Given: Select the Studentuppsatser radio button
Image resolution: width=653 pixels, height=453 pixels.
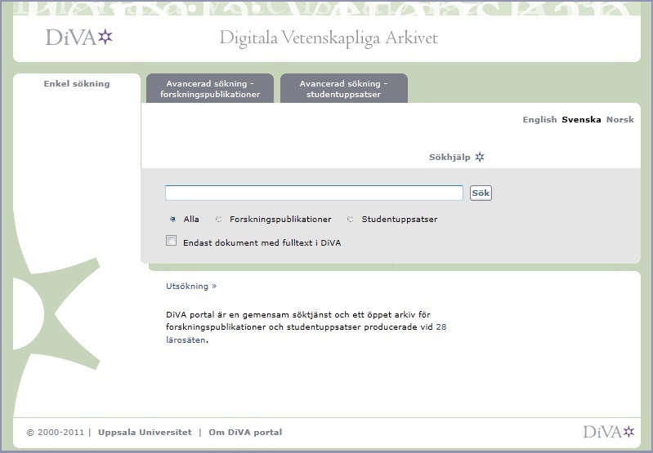Looking at the screenshot, I should tap(351, 220).
